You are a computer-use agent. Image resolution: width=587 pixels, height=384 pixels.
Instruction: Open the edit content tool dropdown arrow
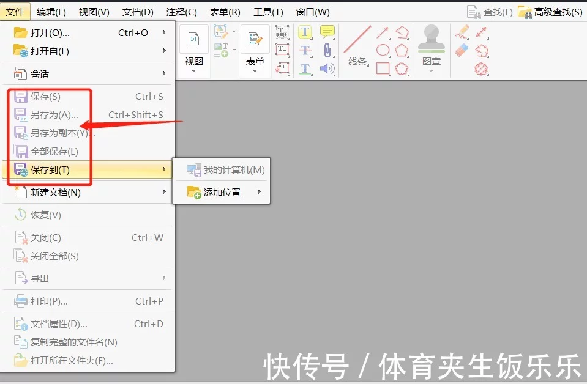(x=234, y=32)
